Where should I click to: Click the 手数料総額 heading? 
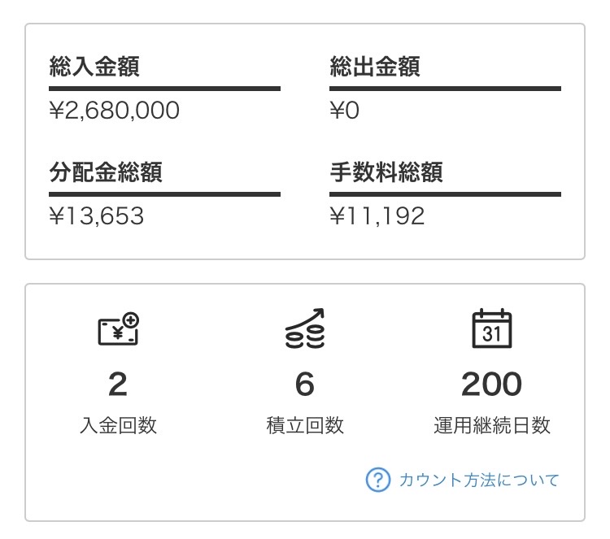pyautogui.click(x=386, y=172)
